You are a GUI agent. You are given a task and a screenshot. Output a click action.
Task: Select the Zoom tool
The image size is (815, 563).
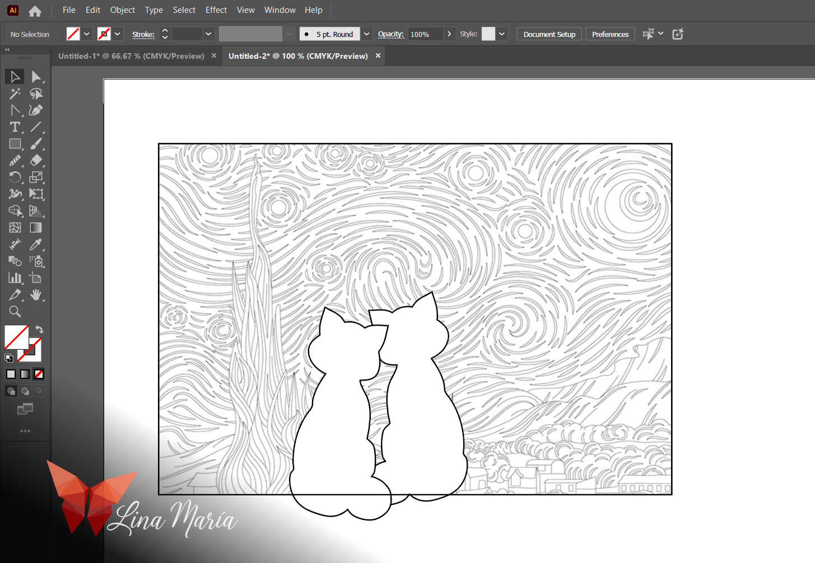[x=15, y=312]
